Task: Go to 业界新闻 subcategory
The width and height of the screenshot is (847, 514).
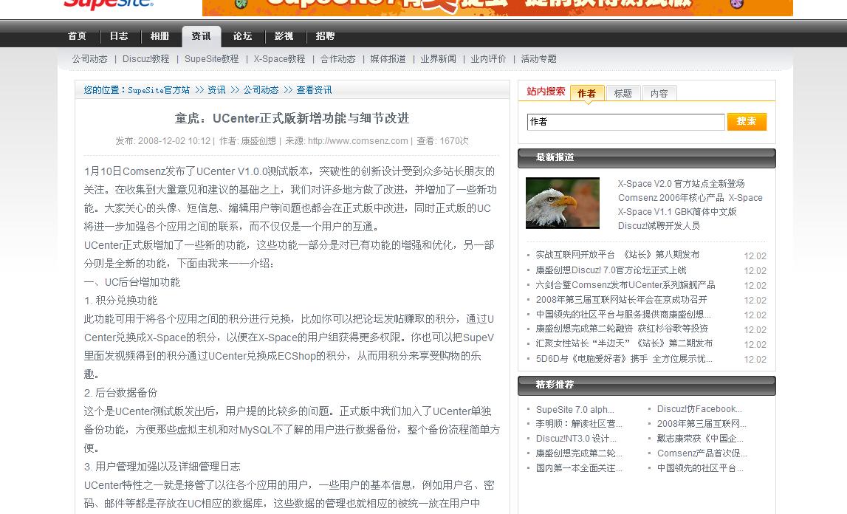Action: pos(438,59)
